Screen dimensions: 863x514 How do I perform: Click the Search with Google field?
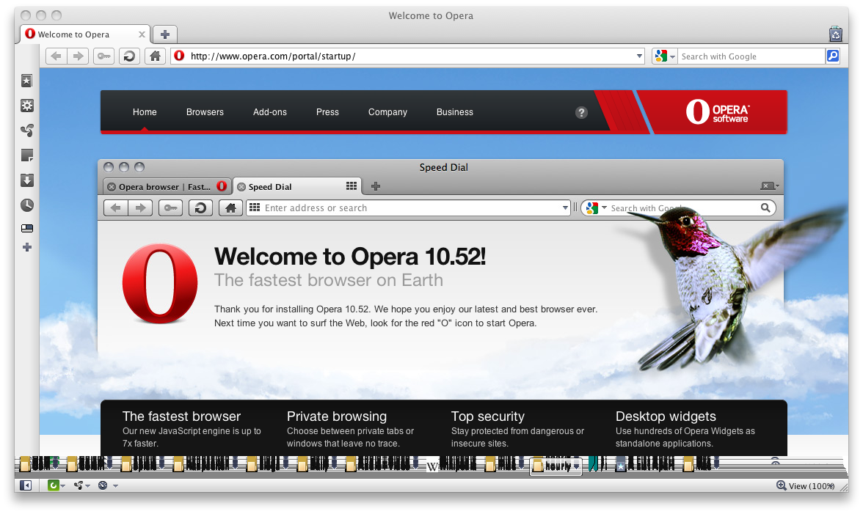click(750, 56)
